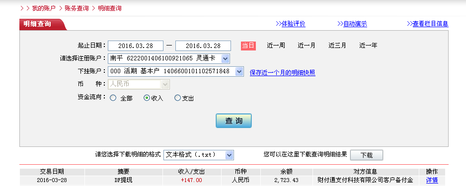Select the 支出 radio button

pyautogui.click(x=177, y=98)
